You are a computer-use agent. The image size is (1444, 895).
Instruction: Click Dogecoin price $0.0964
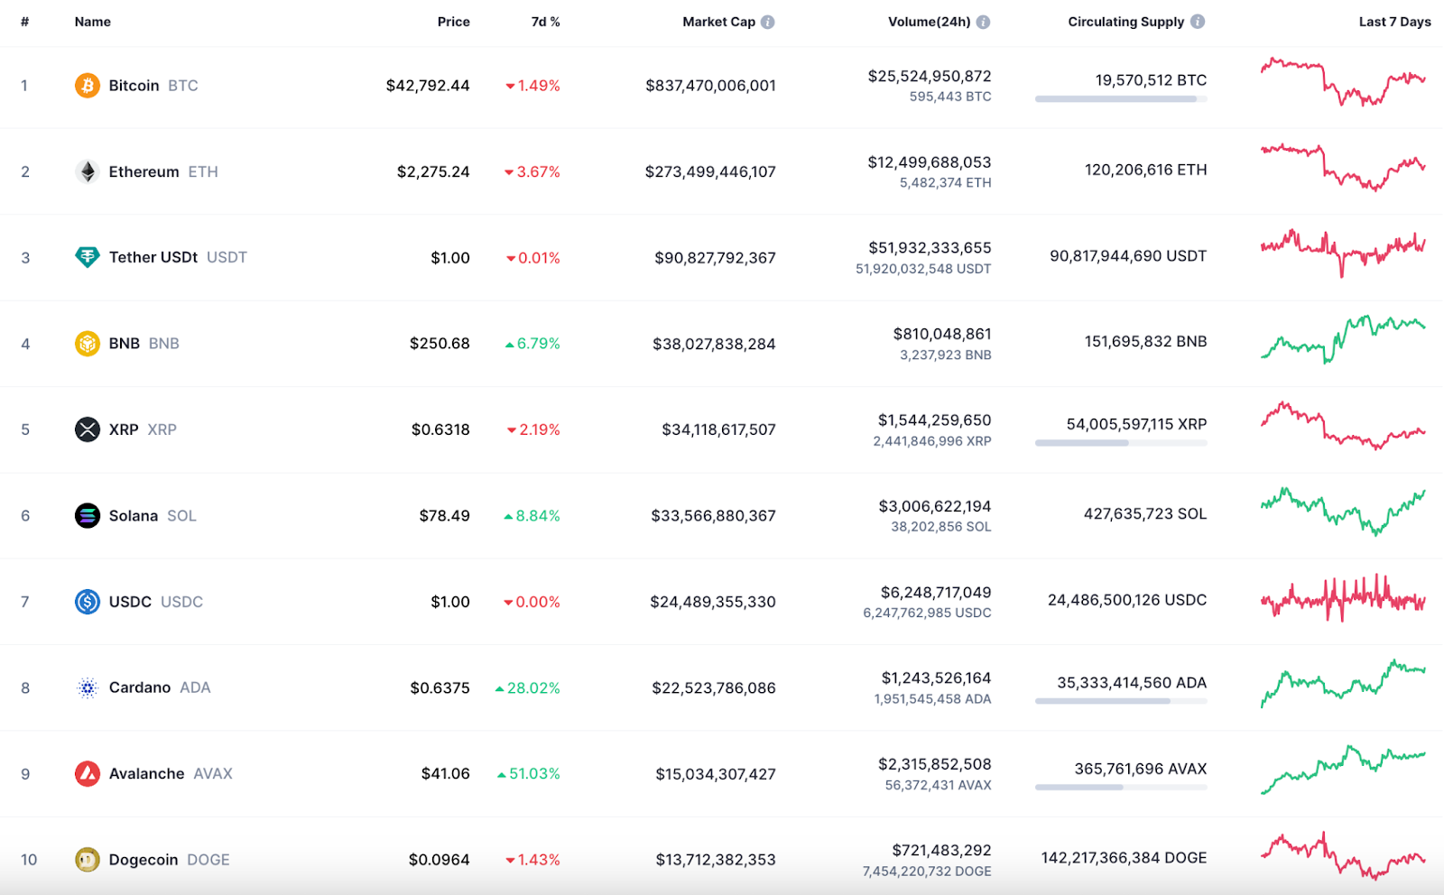439,860
